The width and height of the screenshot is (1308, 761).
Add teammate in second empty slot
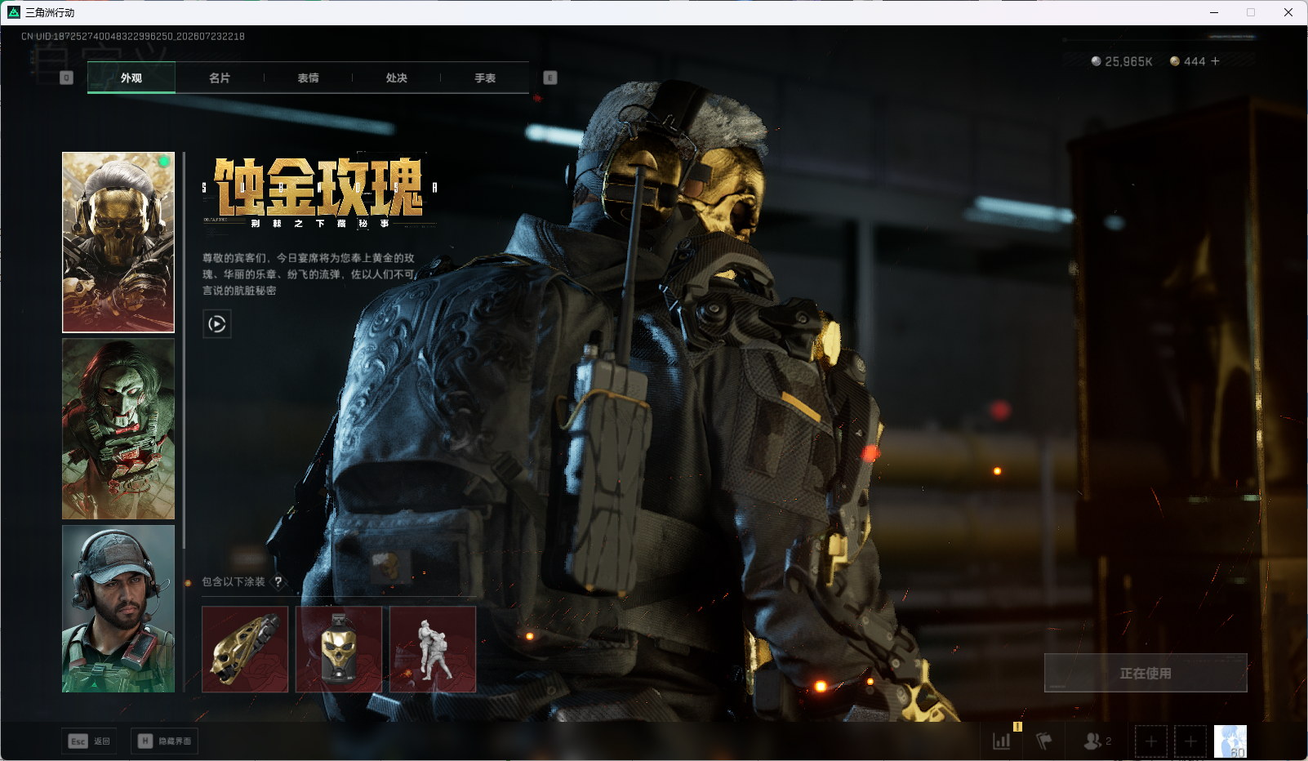[1190, 741]
